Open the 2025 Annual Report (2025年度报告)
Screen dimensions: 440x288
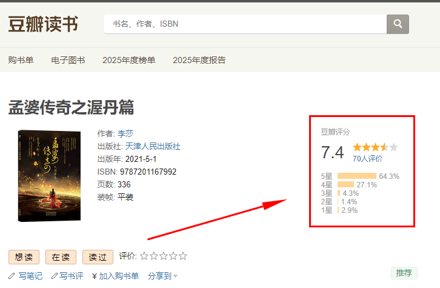click(199, 60)
